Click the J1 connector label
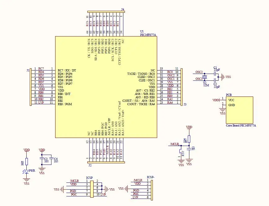 coord(28,71)
